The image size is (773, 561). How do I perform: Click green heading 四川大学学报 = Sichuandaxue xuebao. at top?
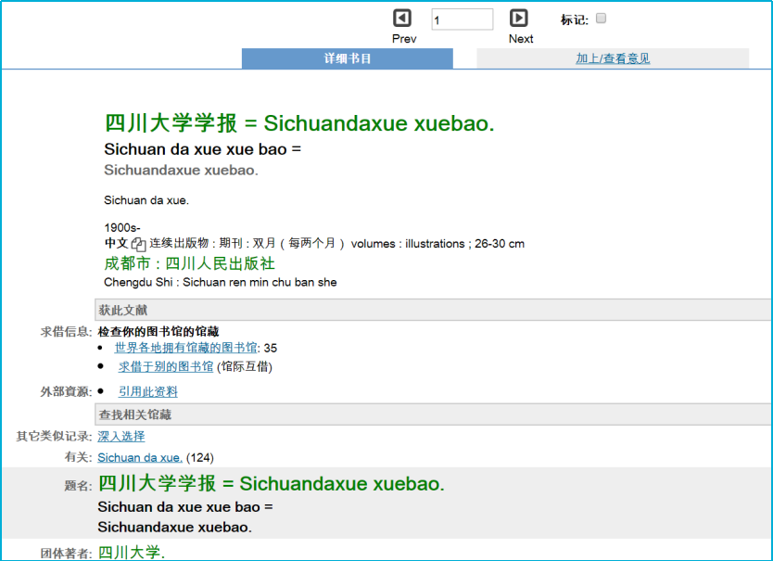pyautogui.click(x=299, y=122)
